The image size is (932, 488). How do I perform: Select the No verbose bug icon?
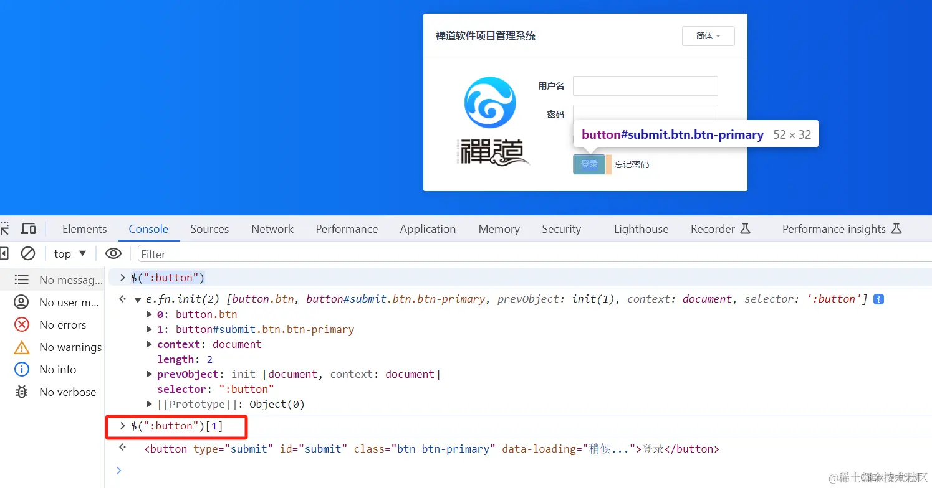22,392
